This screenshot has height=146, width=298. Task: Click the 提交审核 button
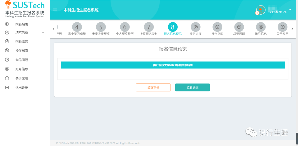point(153,88)
